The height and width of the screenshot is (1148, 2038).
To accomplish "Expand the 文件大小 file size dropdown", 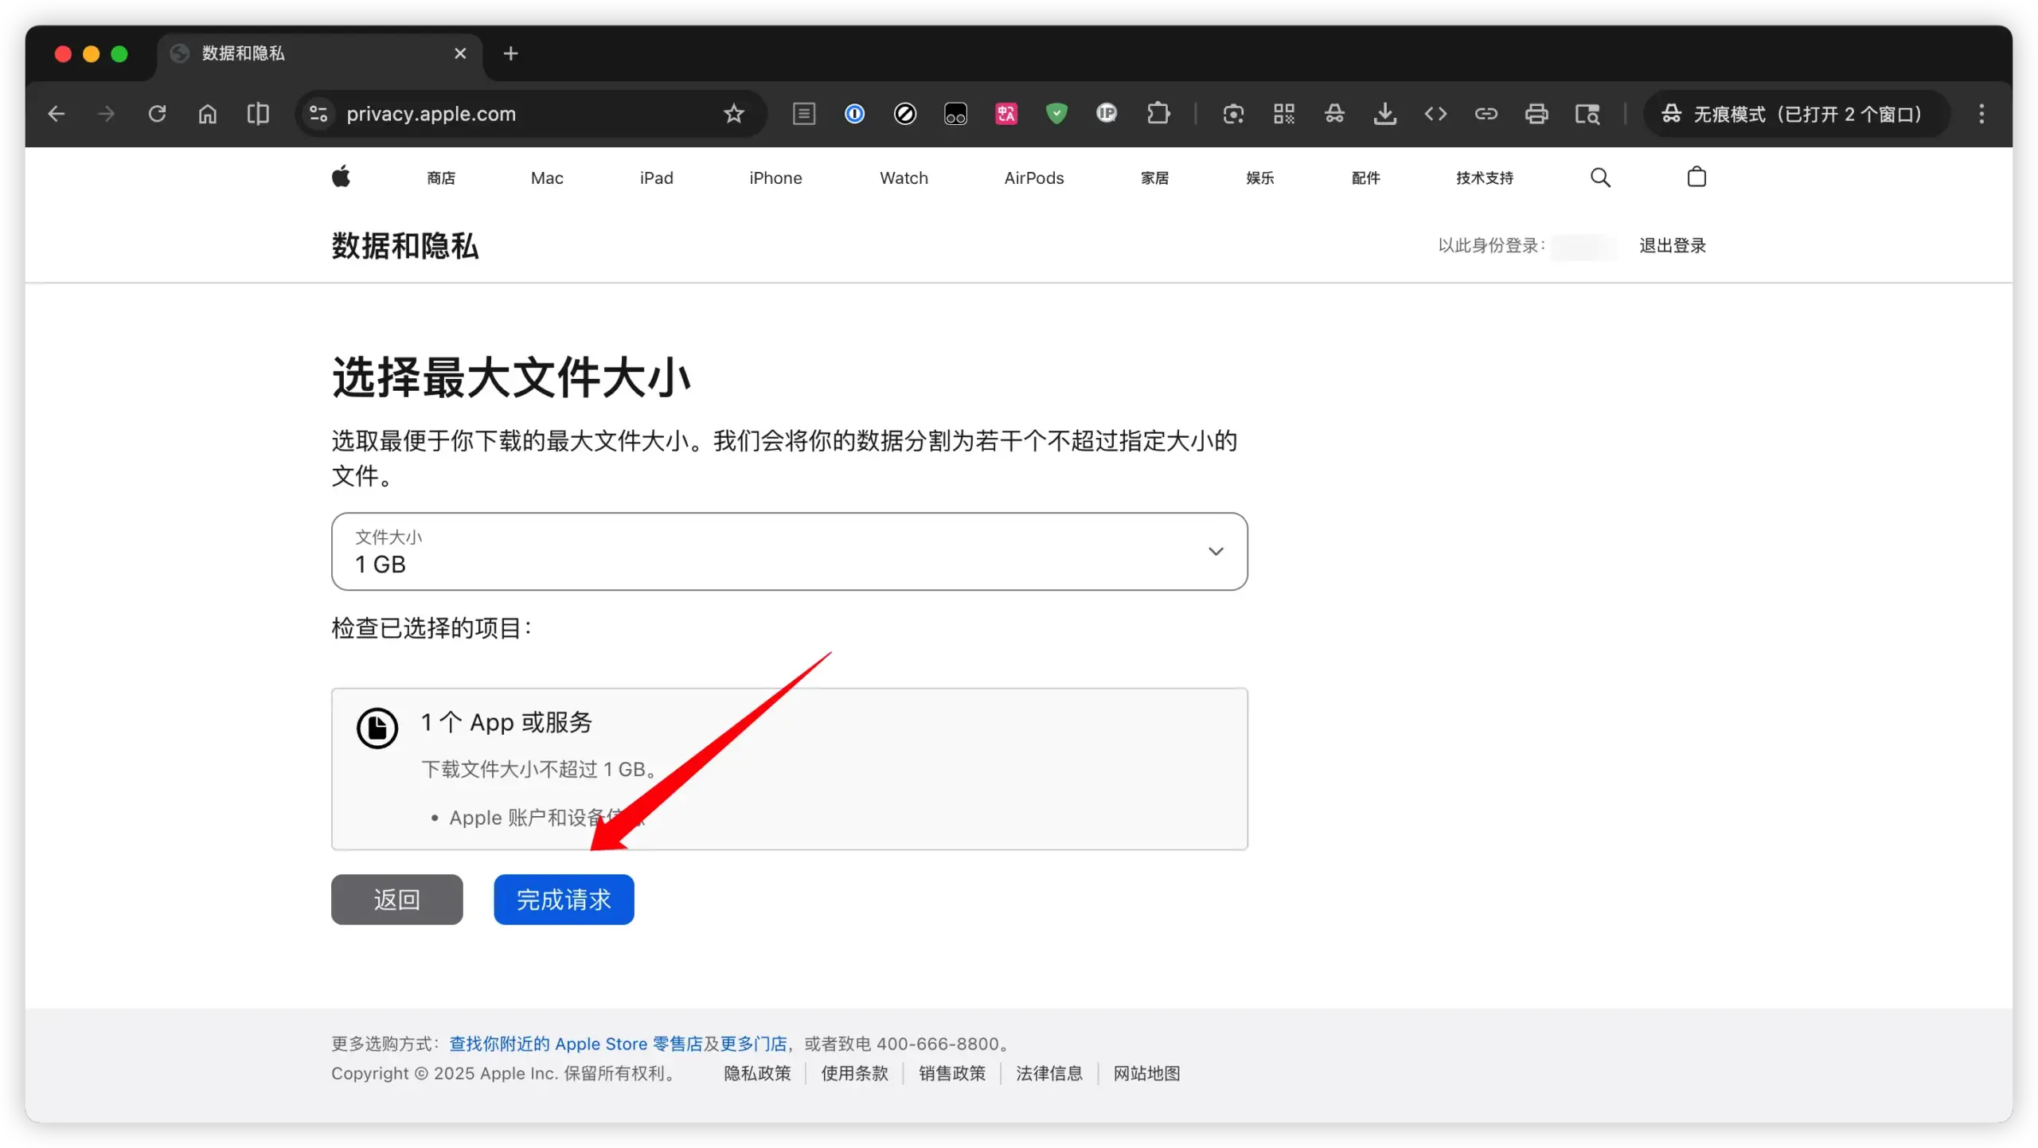I will pyautogui.click(x=1216, y=551).
